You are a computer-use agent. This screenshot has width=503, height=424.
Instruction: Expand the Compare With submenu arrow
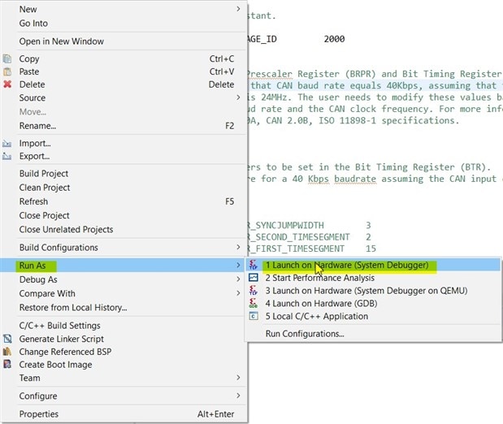[238, 293]
